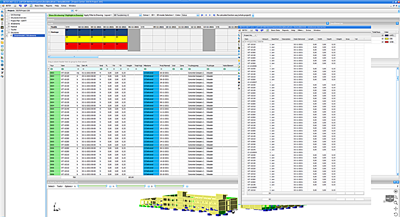Click the yellow color swatch in legend
This screenshot has height=217, width=400.
point(387,39)
